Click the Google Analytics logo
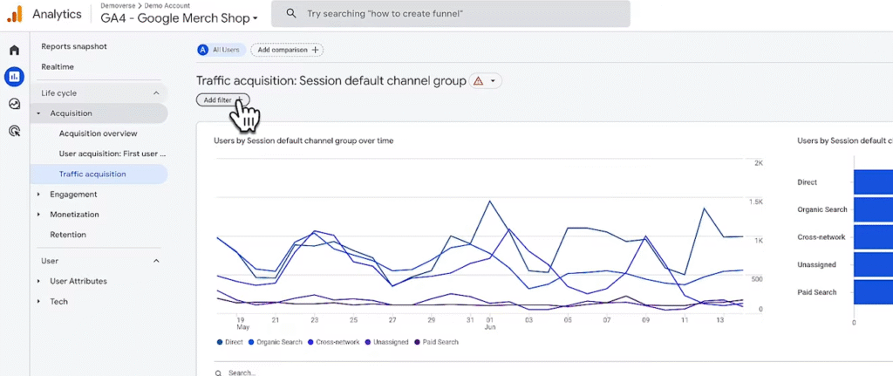This screenshot has height=376, width=893. point(15,14)
